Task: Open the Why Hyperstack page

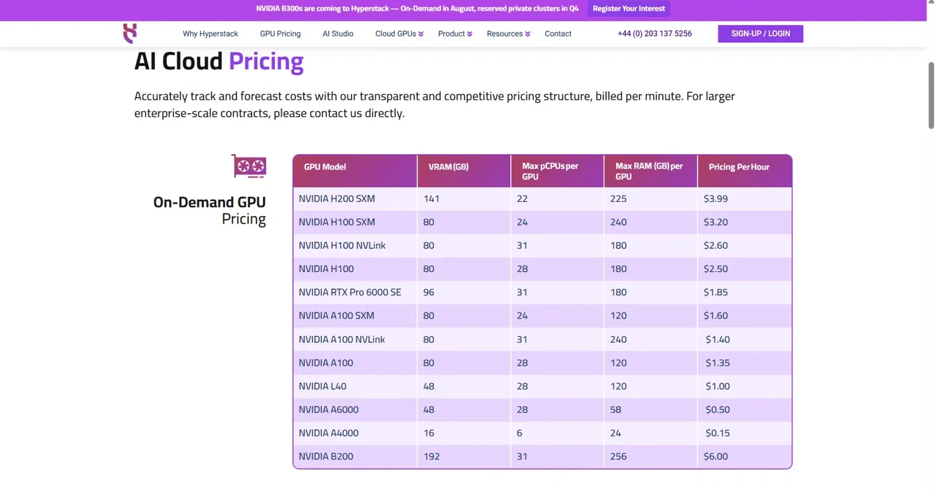Action: click(x=210, y=34)
